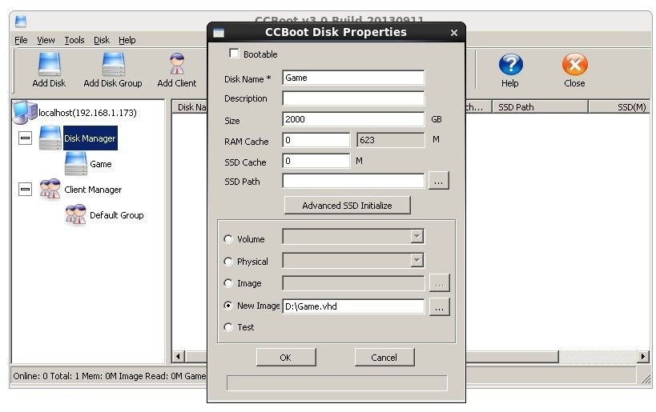This screenshot has height=412, width=656.
Task: Open the Tools menu
Action: tap(74, 40)
